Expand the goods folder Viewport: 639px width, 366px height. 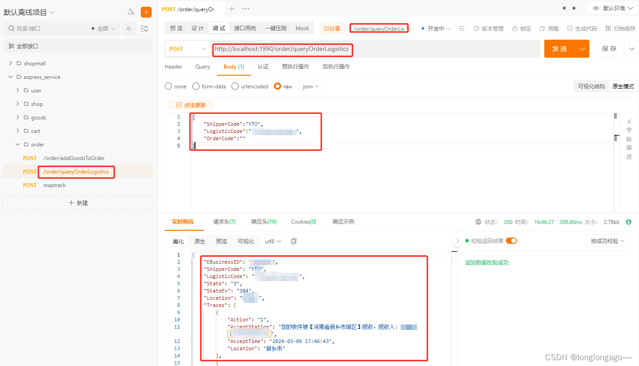click(18, 118)
